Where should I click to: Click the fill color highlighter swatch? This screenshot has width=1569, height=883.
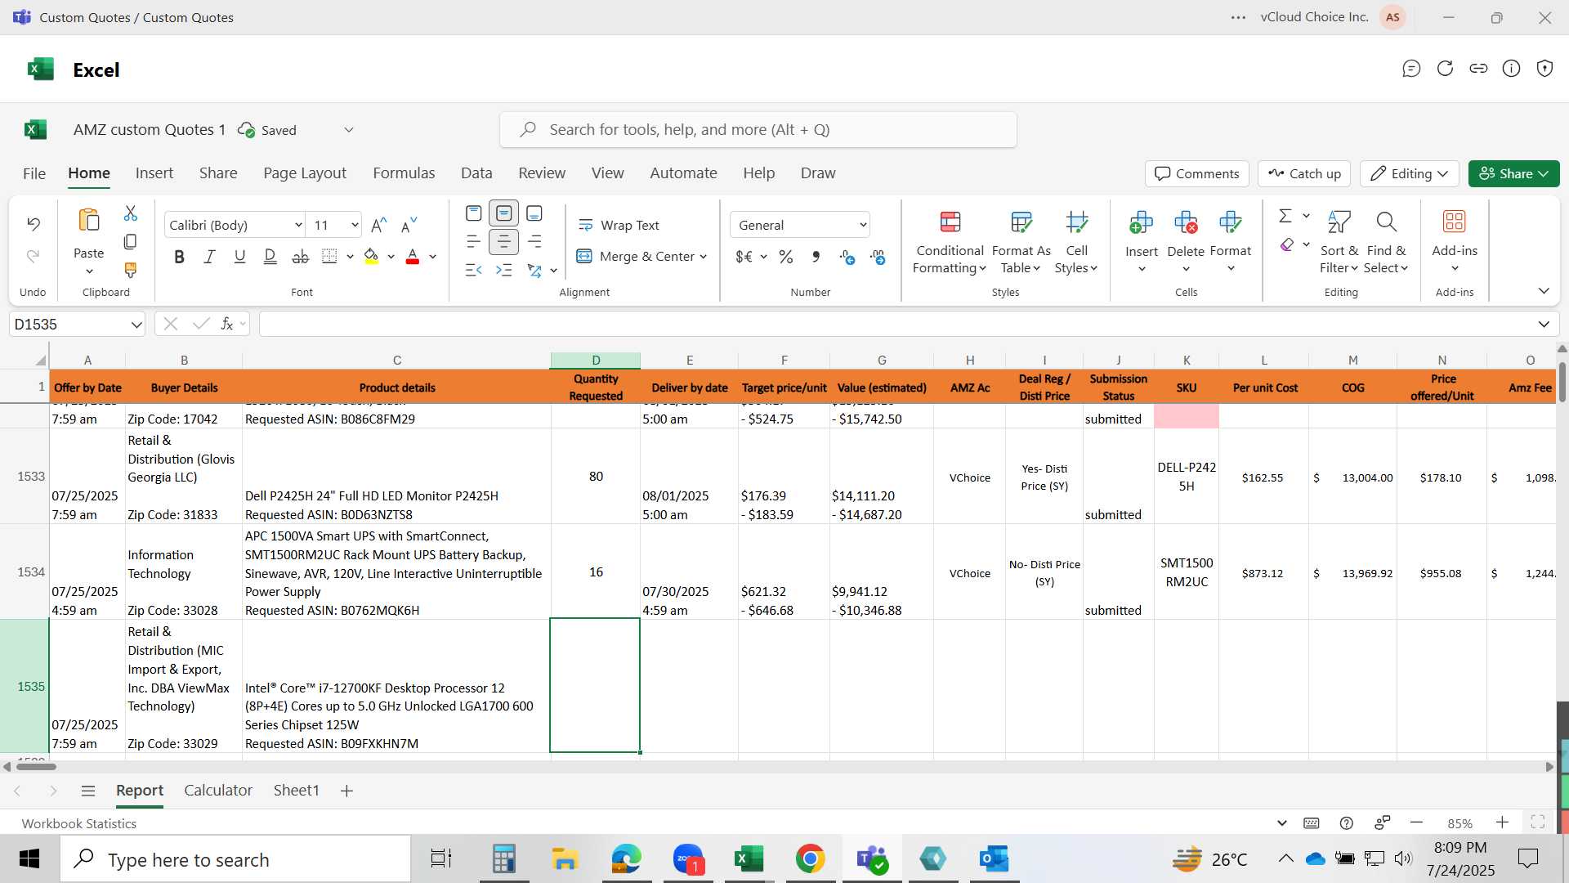371,257
